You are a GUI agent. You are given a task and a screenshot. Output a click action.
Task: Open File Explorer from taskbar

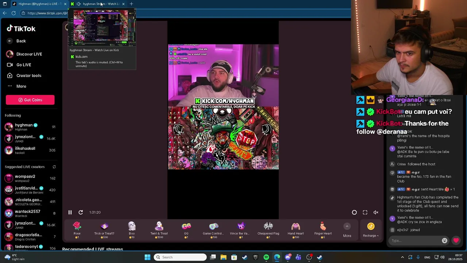(223, 257)
